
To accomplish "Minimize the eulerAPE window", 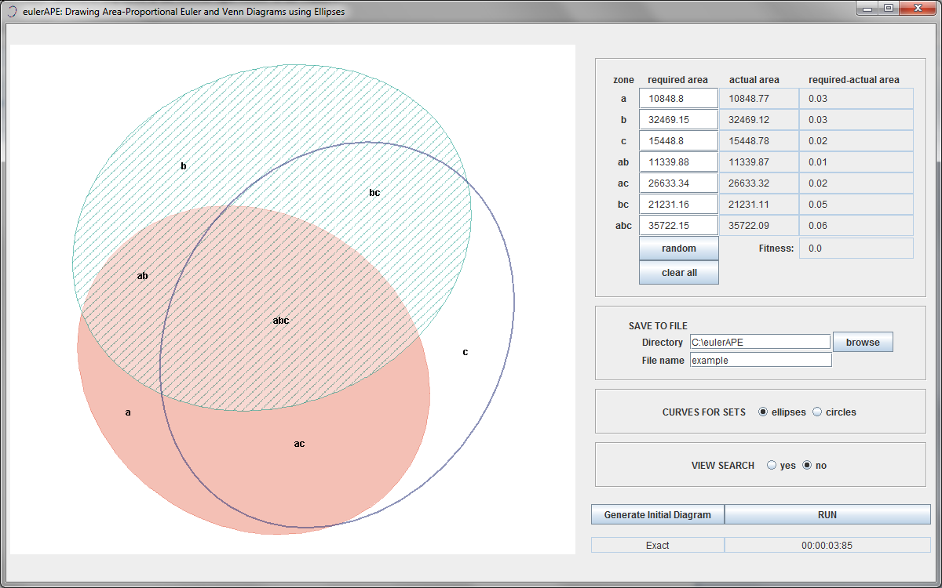I will click(868, 8).
